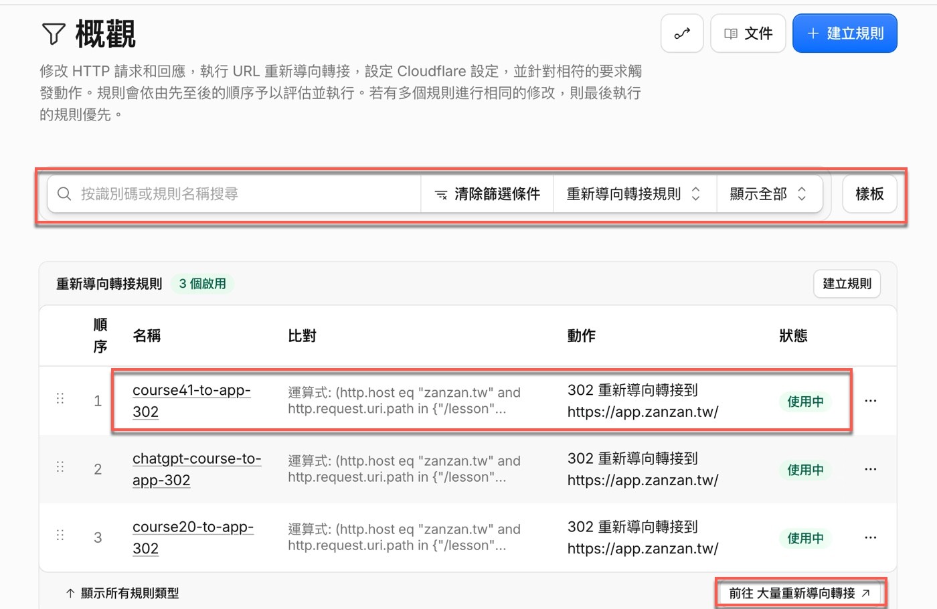Screen dimensions: 937x609
Task: Open the 文件 documentation button
Action: point(748,33)
